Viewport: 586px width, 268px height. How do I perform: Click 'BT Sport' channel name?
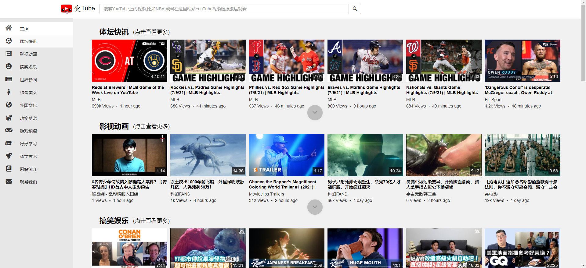(x=493, y=100)
